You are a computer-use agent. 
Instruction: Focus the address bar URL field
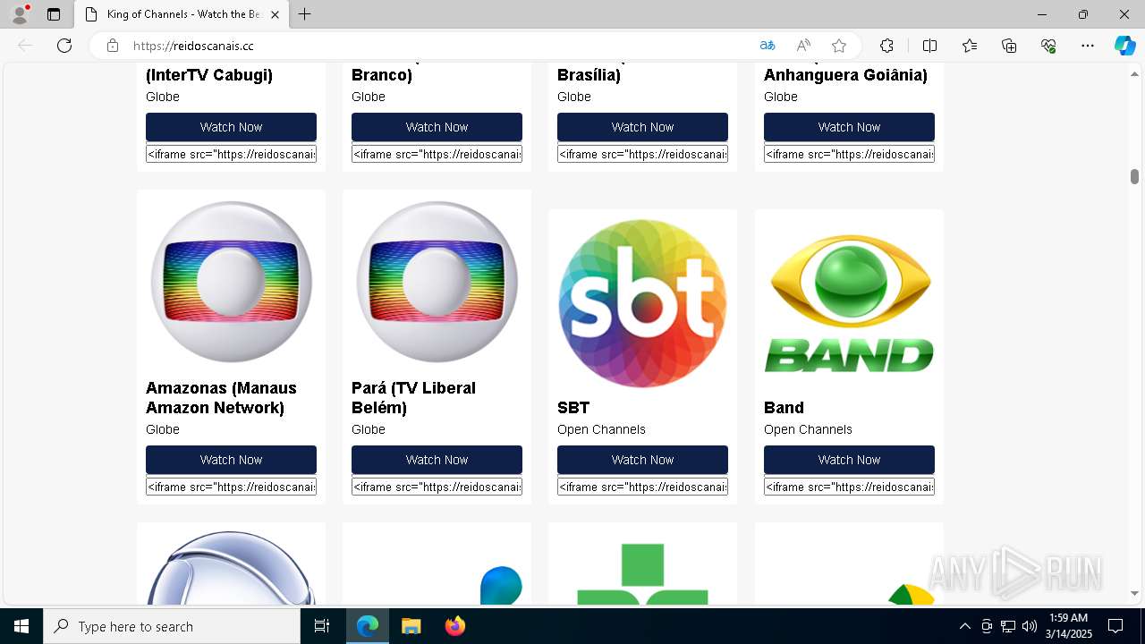438,46
